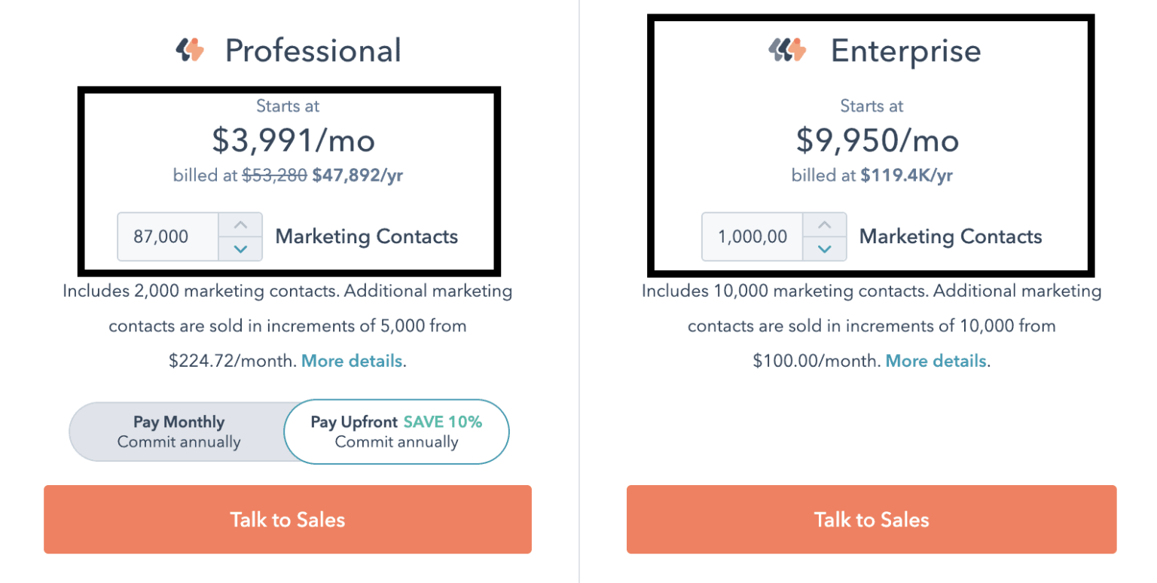Viewport: 1157px width, 583px height.
Task: Click the $3,991/mo price text
Action: (x=287, y=140)
